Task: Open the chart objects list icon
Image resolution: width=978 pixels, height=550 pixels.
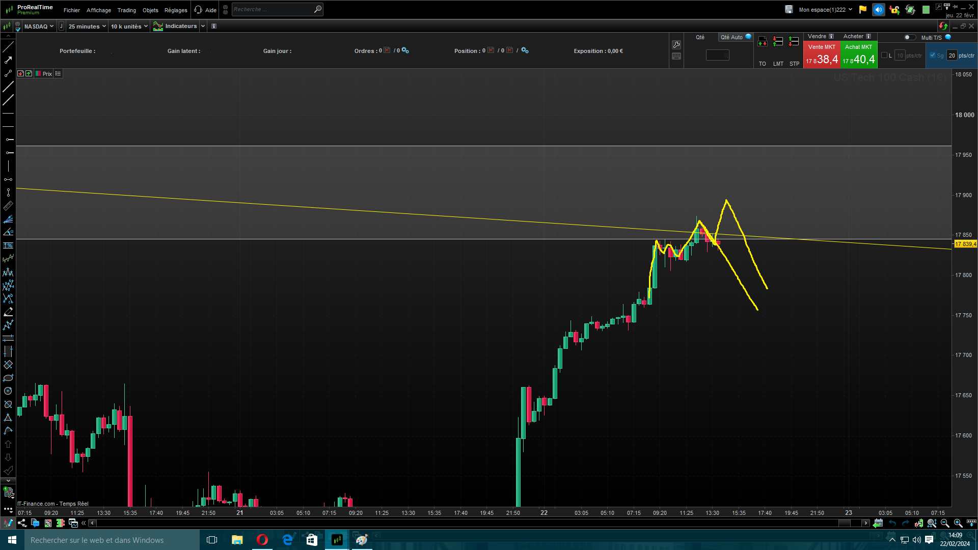Action: (x=58, y=74)
